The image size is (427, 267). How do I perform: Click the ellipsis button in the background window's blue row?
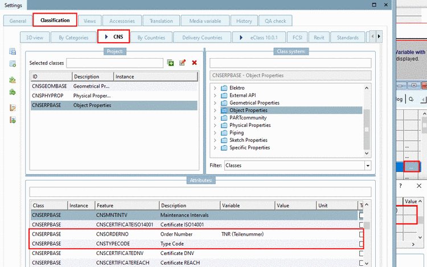(411, 167)
